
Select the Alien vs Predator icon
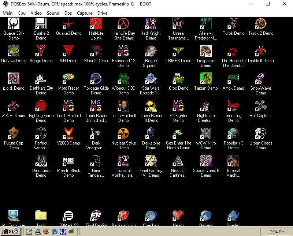(x=206, y=23)
